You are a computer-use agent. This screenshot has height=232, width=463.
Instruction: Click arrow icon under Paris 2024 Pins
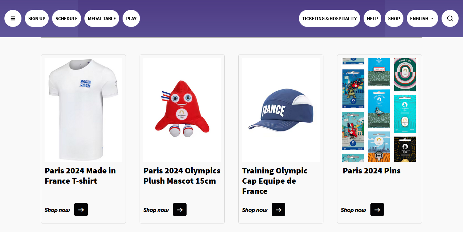[x=377, y=210]
